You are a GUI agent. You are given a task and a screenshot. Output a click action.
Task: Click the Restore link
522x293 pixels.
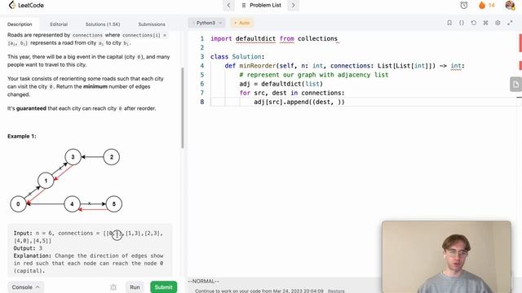(336, 291)
